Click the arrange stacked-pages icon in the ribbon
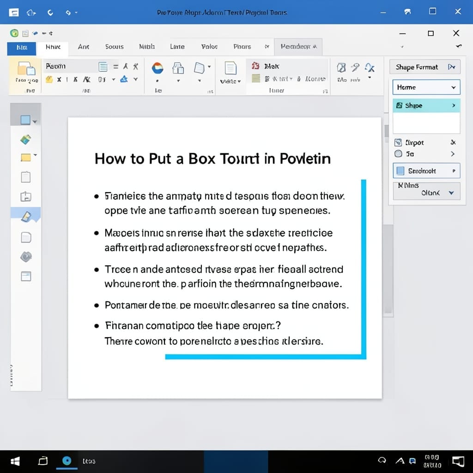This screenshot has height=473, width=473. pyautogui.click(x=178, y=68)
